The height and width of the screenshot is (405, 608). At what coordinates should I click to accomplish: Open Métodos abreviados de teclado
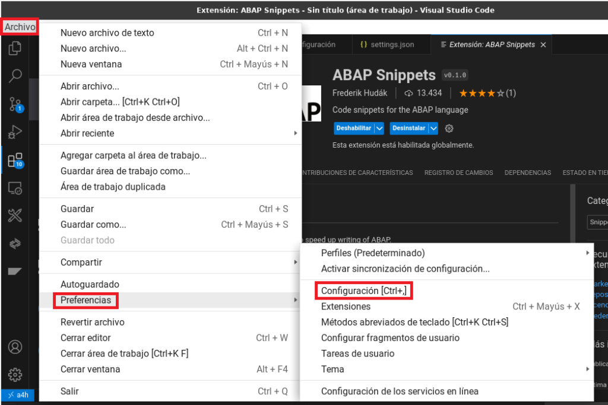(x=447, y=322)
